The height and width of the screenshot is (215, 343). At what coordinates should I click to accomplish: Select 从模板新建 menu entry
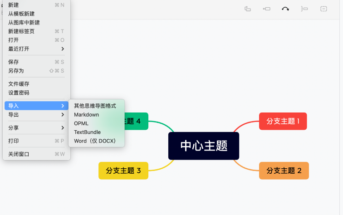point(21,14)
